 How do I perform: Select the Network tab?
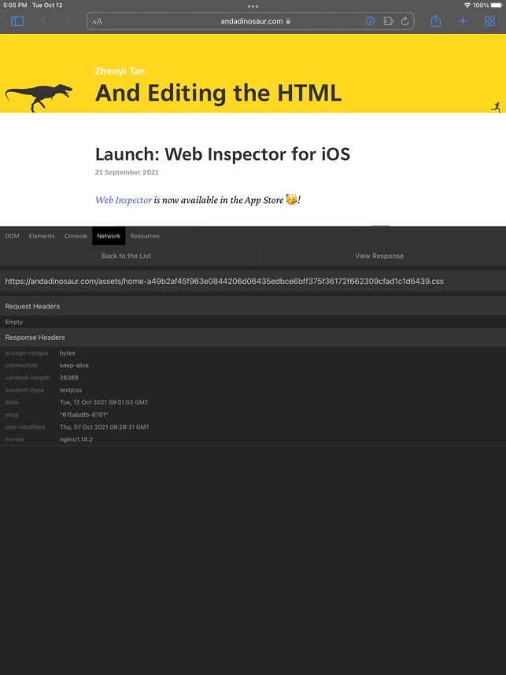(x=109, y=236)
